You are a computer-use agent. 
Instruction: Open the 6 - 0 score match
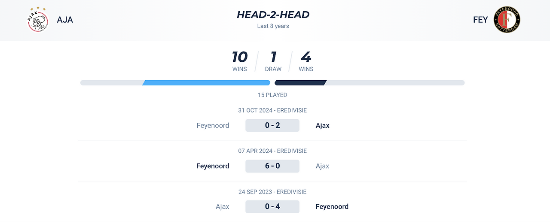[272, 166]
